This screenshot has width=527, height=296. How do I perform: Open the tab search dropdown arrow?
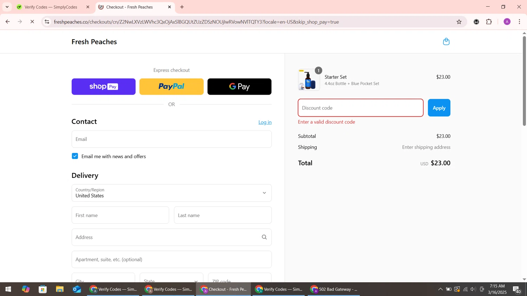pos(7,7)
